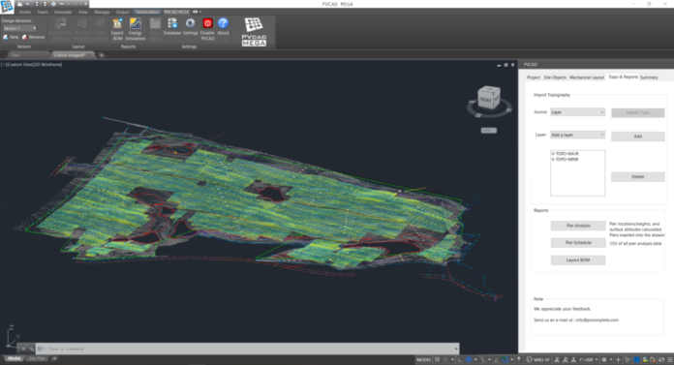
Task: Toggle polar tracking in status bar
Action: [469, 360]
